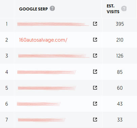Open external link for rank 1 result
Image resolution: width=137 pixels, height=128 pixels.
[x=95, y=24]
